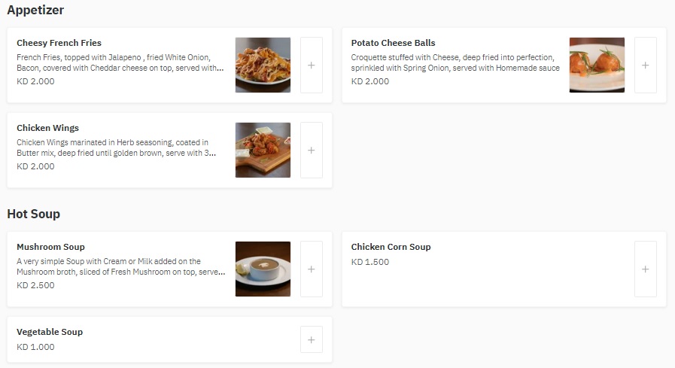The image size is (675, 368).
Task: Open the Potato Cheese Balls photo
Action: click(x=597, y=65)
